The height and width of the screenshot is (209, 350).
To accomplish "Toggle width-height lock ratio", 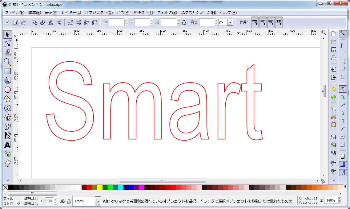I will point(184,22).
